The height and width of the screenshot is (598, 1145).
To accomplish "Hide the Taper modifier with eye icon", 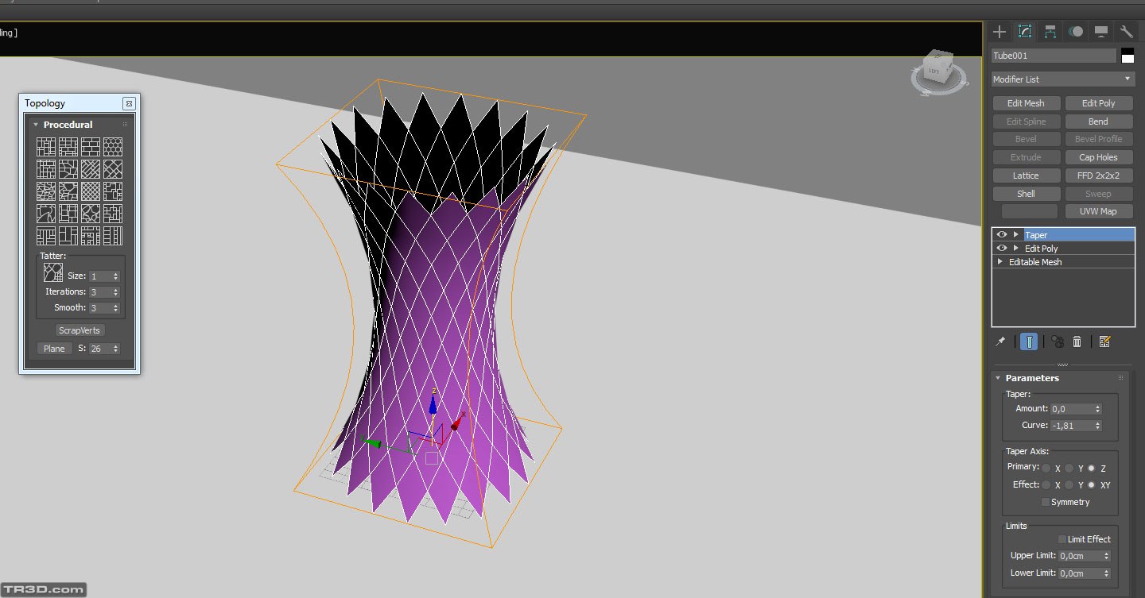I will 1002,235.
